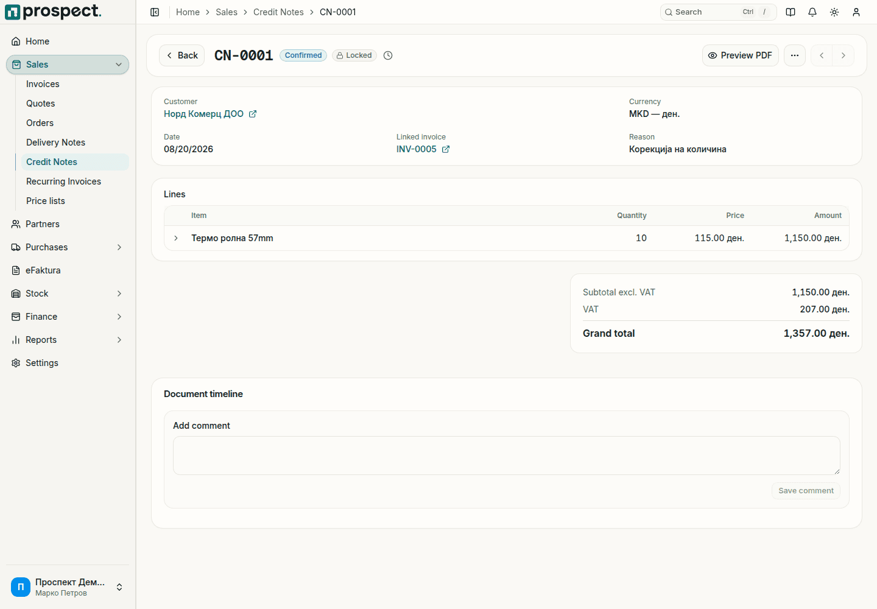Click the eFaktura document icon
The height and width of the screenshot is (609, 877).
point(16,270)
